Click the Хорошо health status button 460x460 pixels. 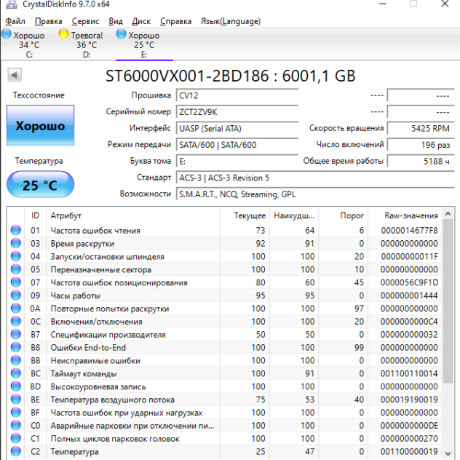(x=40, y=126)
